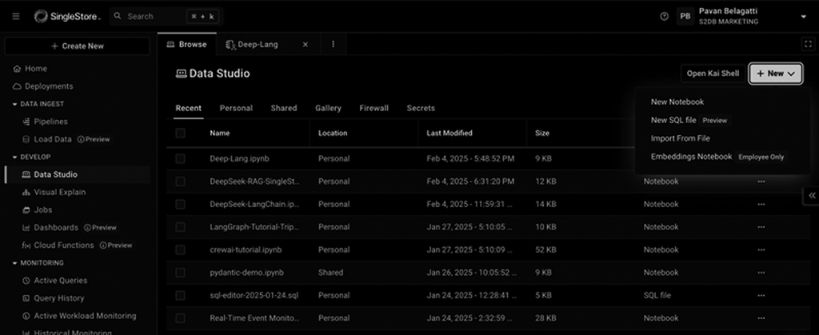Image resolution: width=819 pixels, height=335 pixels.
Task: Check the DeepSeek-LangChain row checkbox
Action: coord(180,205)
